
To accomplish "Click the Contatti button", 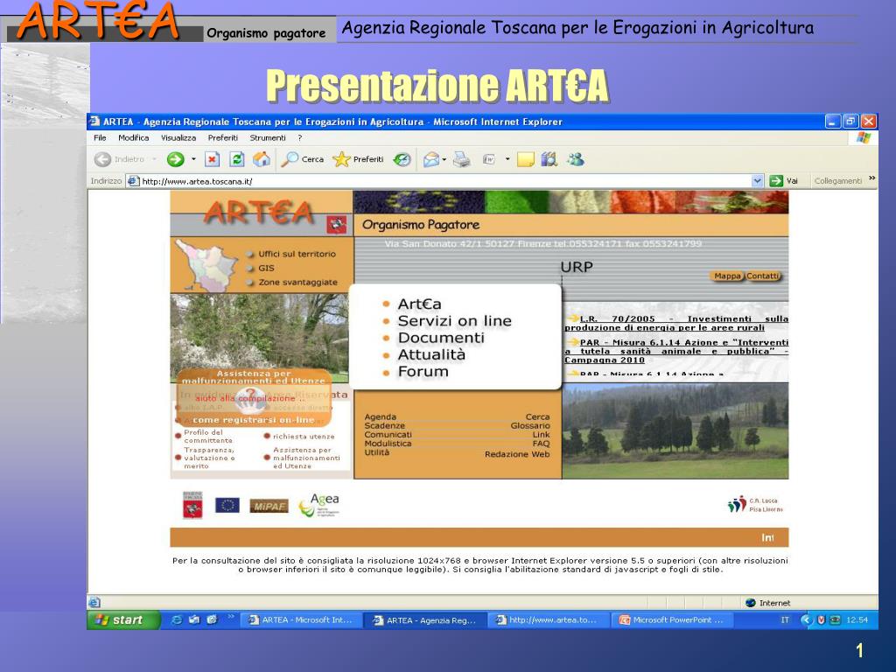I will tap(762, 276).
